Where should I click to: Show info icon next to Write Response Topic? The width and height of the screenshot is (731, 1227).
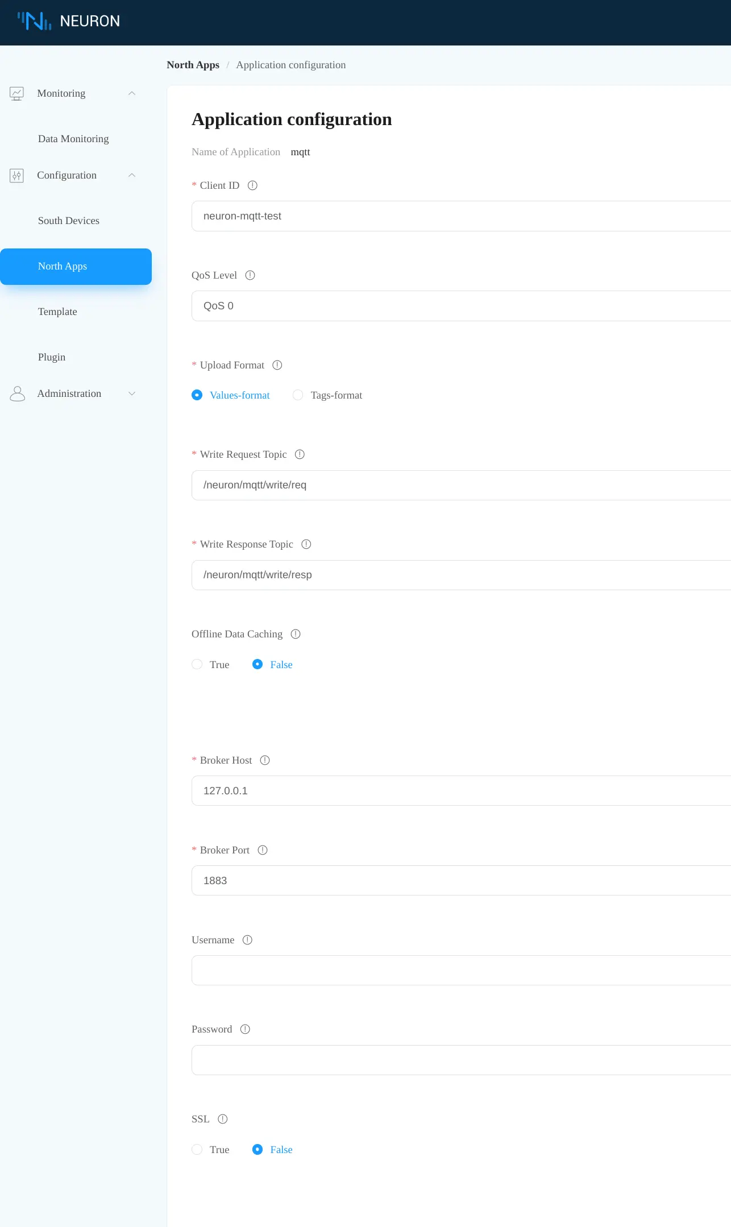(x=306, y=544)
